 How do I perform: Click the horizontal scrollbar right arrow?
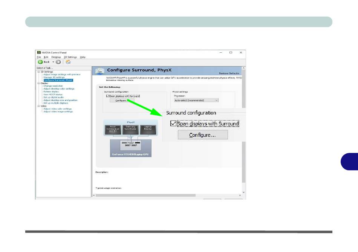tap(240, 195)
